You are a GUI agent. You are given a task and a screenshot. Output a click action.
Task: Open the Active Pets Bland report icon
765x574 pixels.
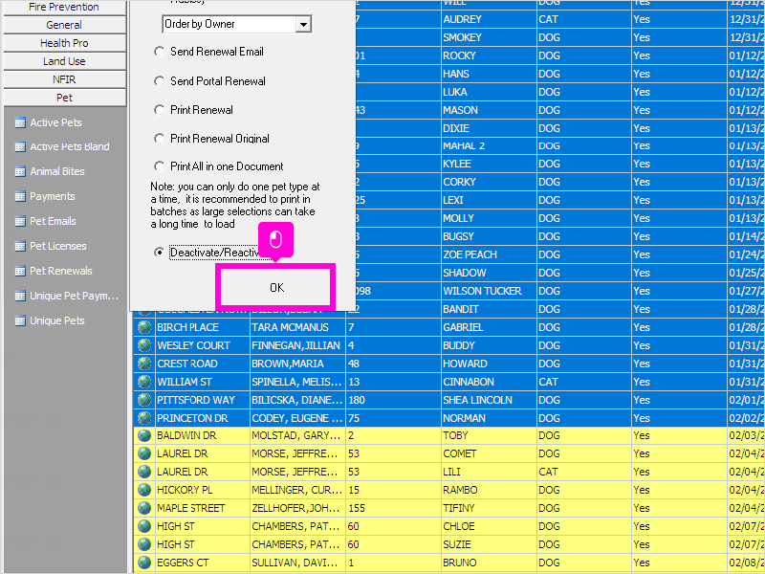pyautogui.click(x=20, y=147)
